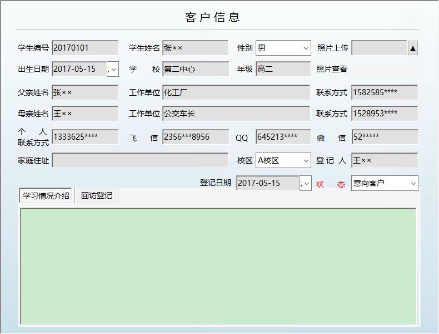Click the red 状态 label

click(x=331, y=184)
